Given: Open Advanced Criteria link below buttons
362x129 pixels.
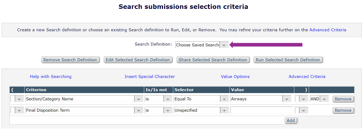Looking at the screenshot, I should click(307, 76).
